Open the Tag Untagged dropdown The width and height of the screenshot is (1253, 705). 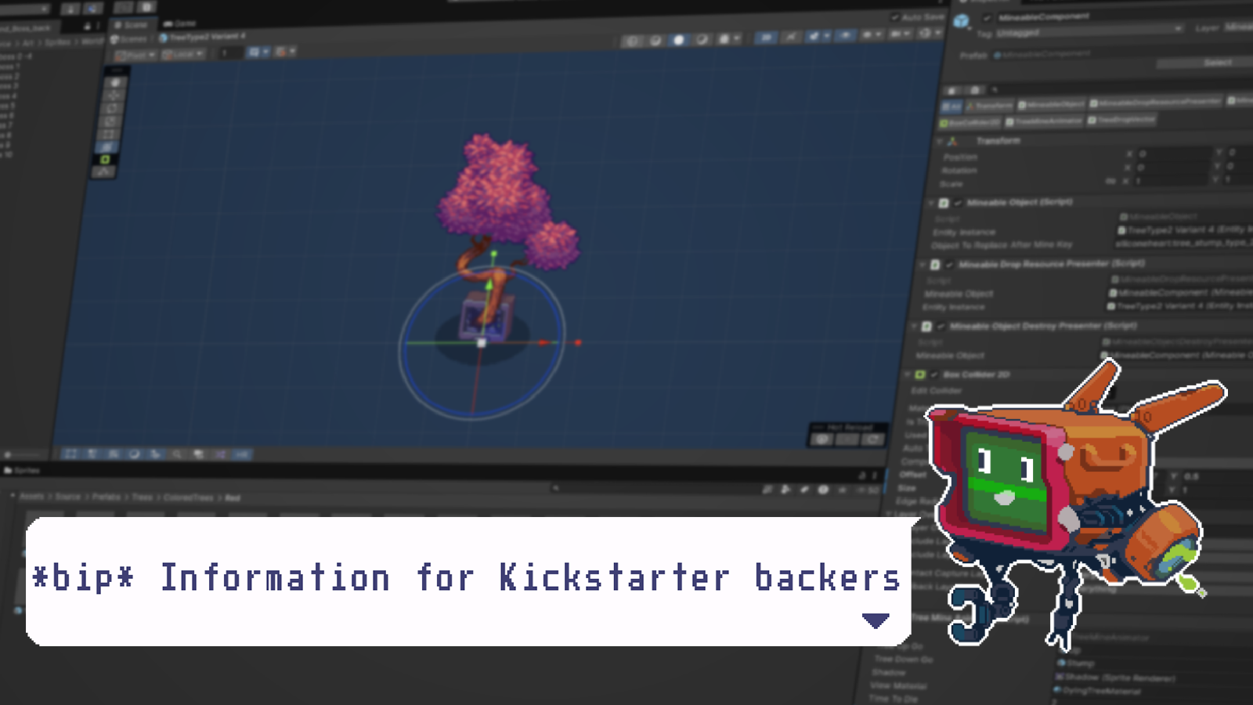point(1089,32)
